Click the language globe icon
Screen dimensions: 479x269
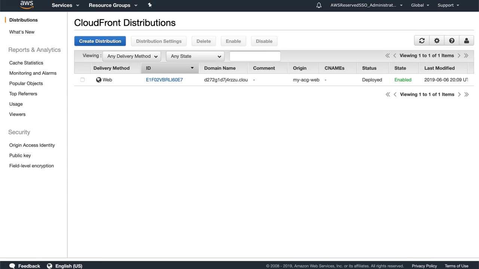(x=49, y=266)
